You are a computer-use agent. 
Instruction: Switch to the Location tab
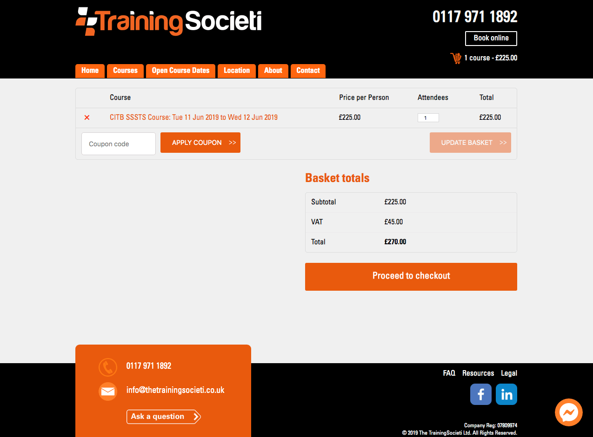tap(237, 71)
